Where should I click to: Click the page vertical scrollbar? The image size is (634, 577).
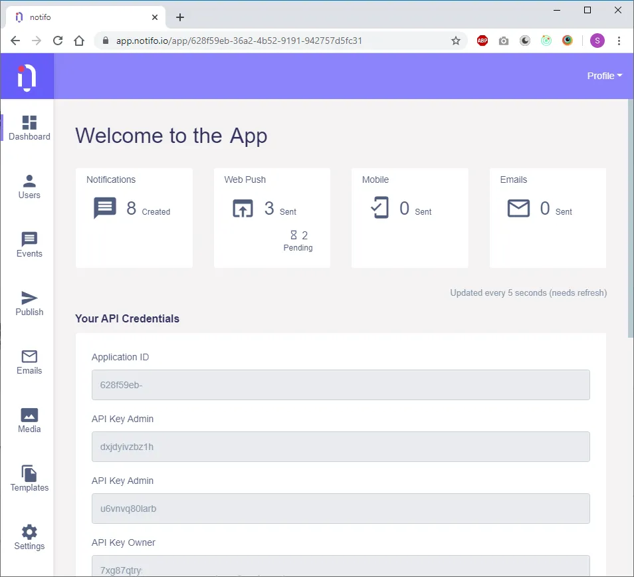pos(631,218)
